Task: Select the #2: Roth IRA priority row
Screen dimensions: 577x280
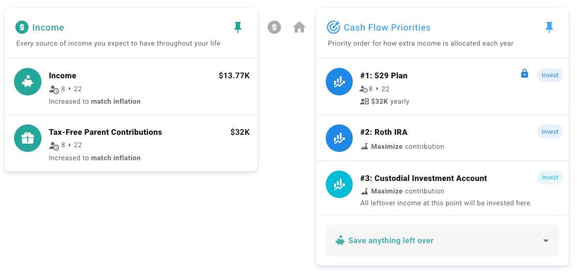Action: 442,138
